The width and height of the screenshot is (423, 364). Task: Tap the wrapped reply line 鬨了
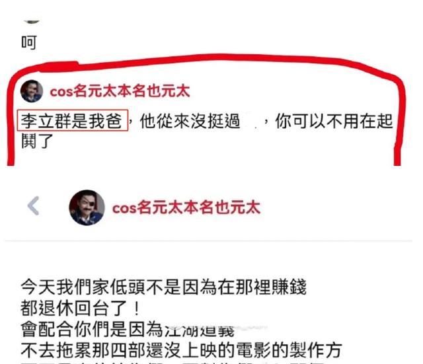tap(37, 141)
